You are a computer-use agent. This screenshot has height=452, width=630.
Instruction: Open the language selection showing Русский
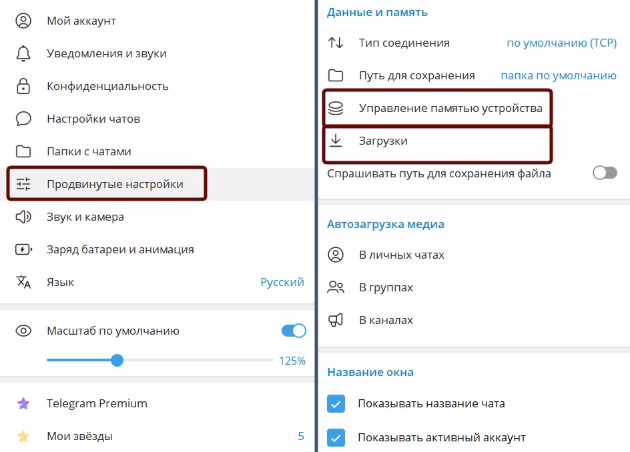click(282, 282)
